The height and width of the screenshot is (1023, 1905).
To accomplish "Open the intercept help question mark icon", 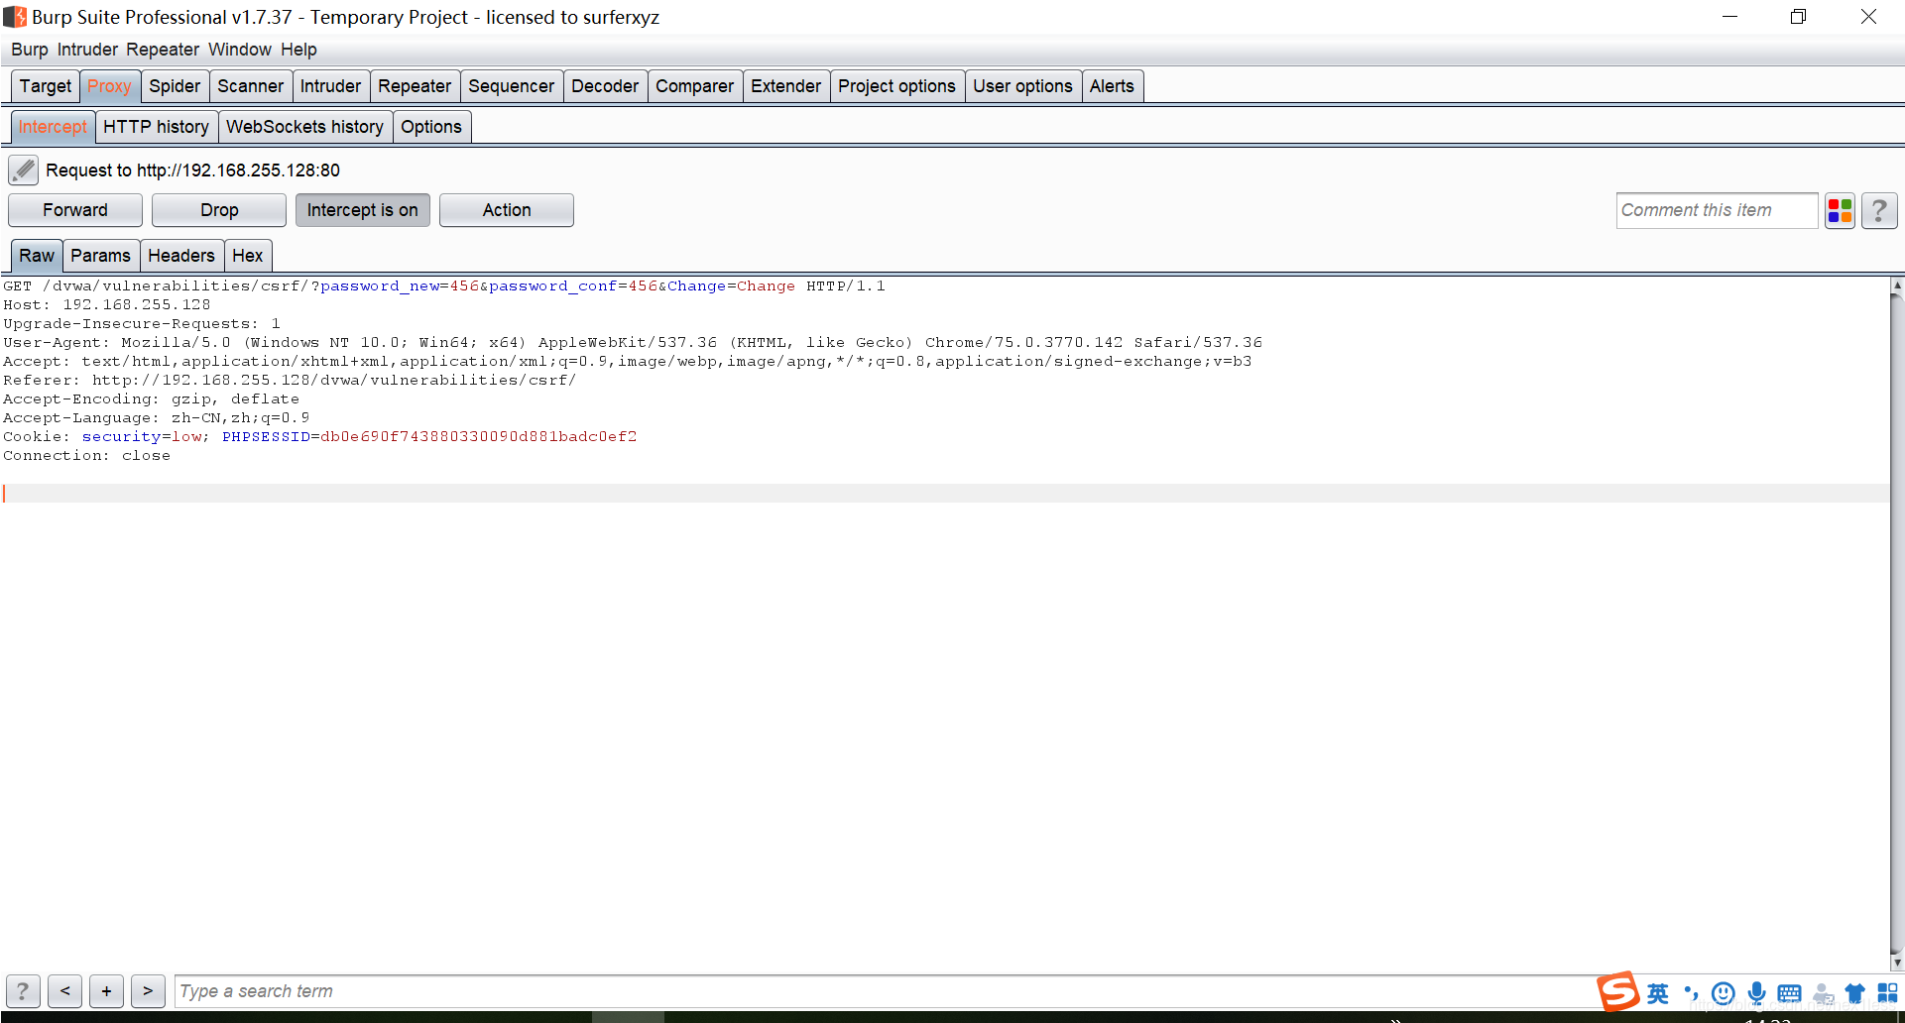I will (x=1879, y=211).
